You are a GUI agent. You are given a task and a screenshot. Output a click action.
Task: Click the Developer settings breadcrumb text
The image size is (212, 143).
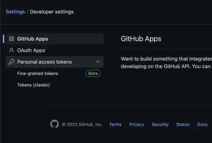point(52,12)
